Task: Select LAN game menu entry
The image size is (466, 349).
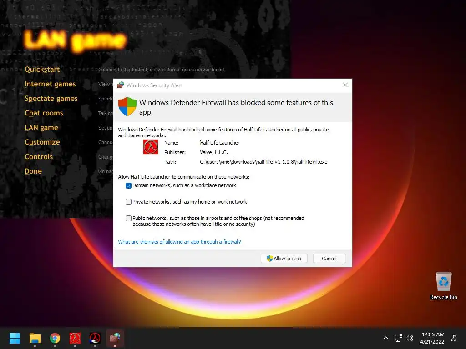Action: point(41,128)
